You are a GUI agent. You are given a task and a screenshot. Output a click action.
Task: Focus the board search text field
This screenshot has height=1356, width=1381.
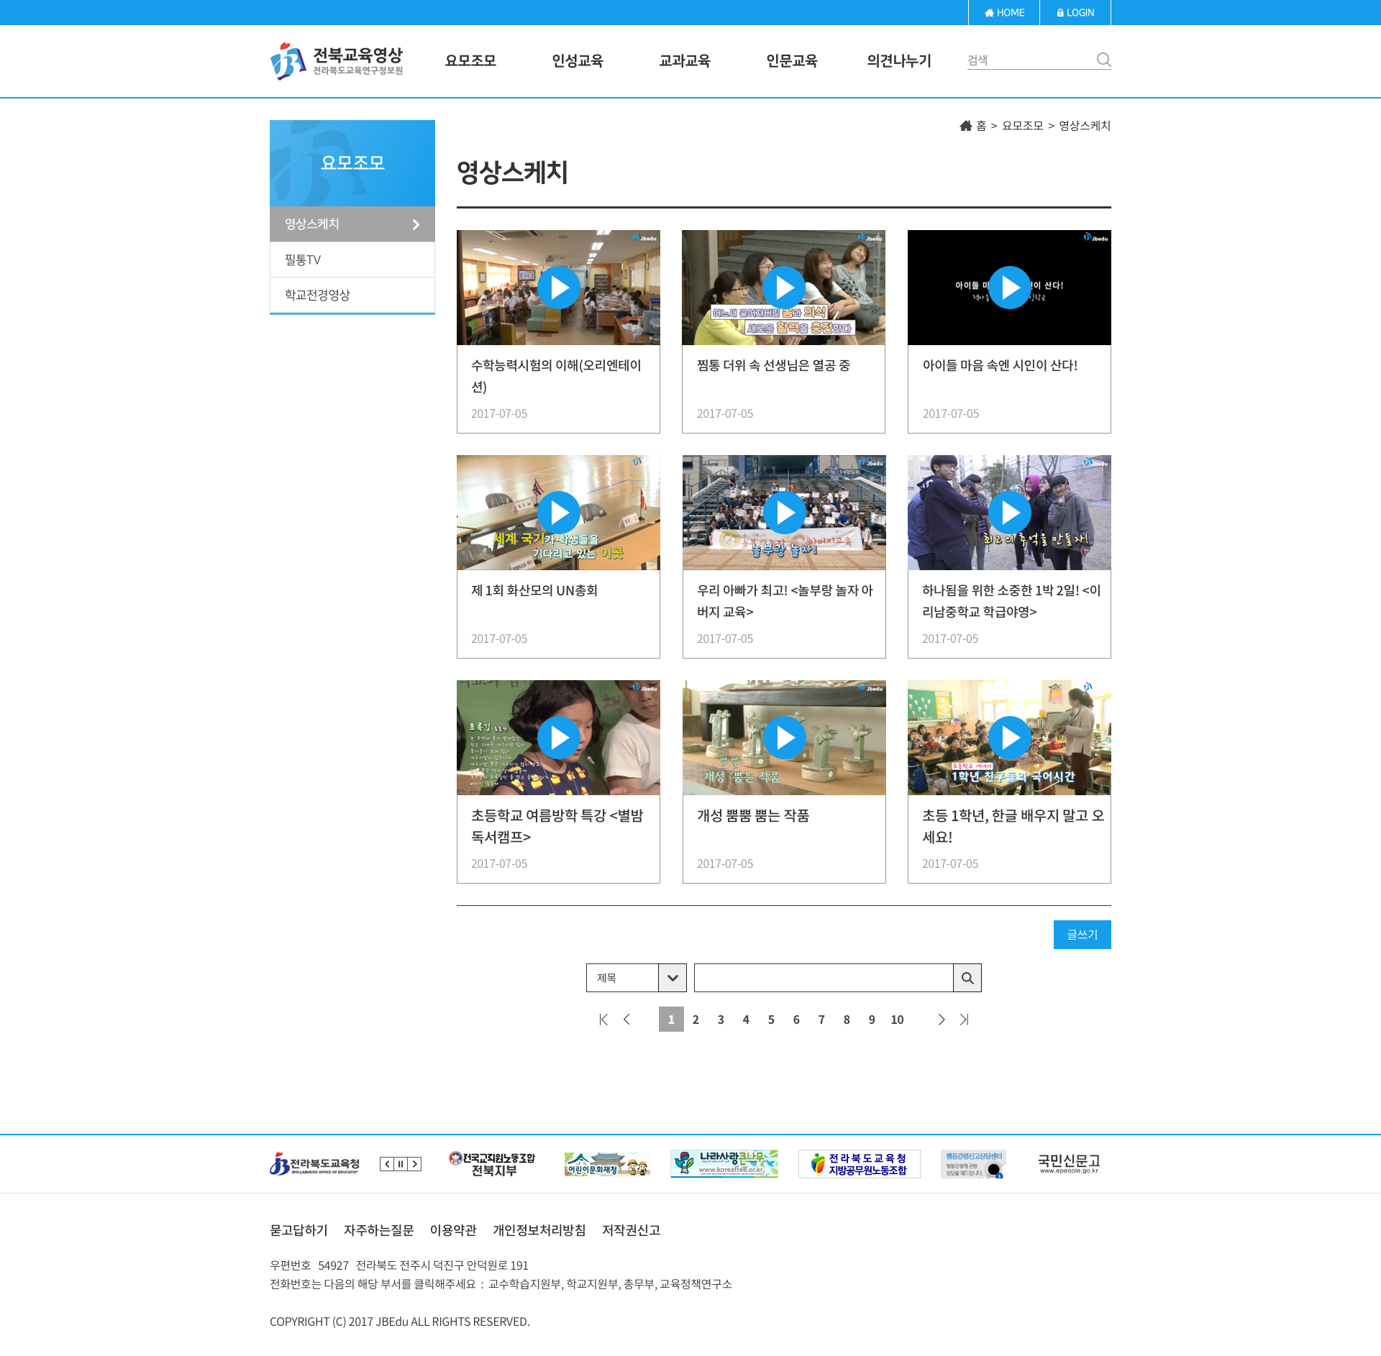point(824,978)
